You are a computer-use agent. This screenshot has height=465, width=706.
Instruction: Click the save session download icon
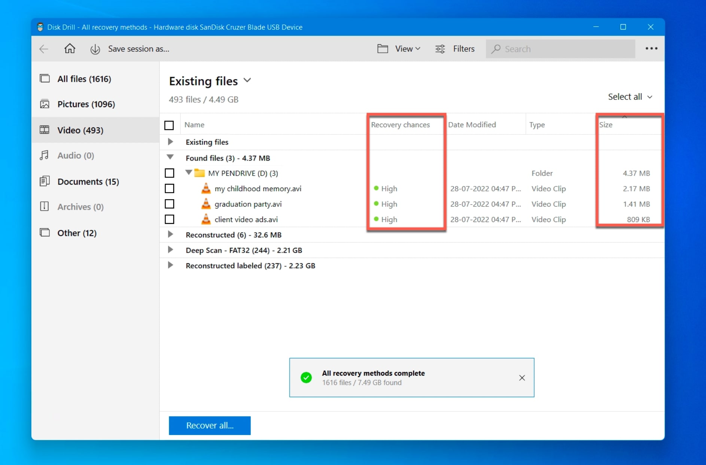pos(95,49)
